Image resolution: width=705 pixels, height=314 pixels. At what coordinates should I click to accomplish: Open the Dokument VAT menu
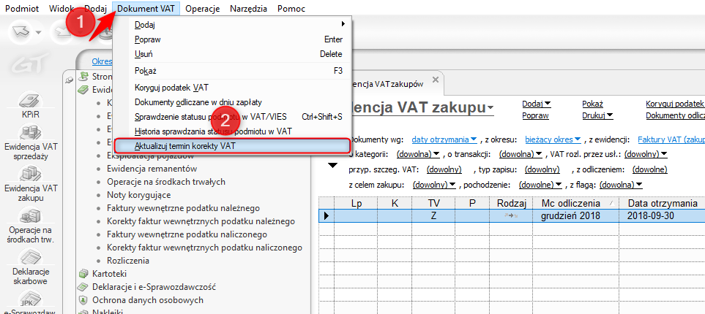click(x=146, y=9)
